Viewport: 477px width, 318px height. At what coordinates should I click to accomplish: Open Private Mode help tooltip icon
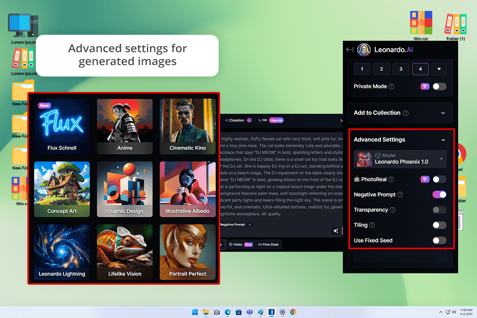tap(392, 86)
